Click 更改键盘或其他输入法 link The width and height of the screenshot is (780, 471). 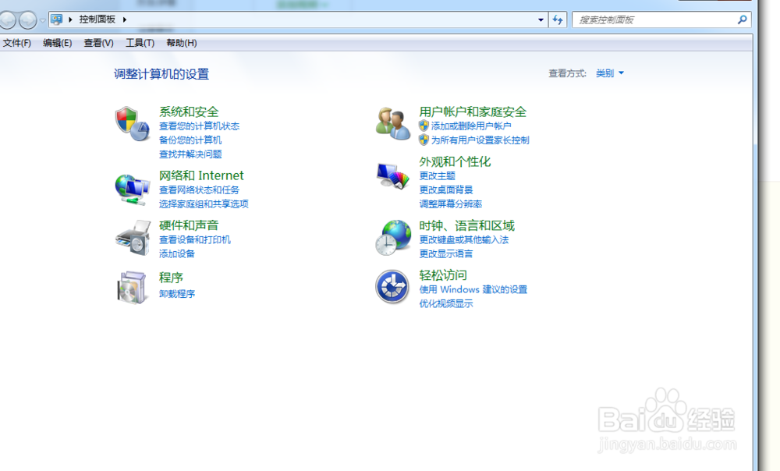click(x=463, y=239)
